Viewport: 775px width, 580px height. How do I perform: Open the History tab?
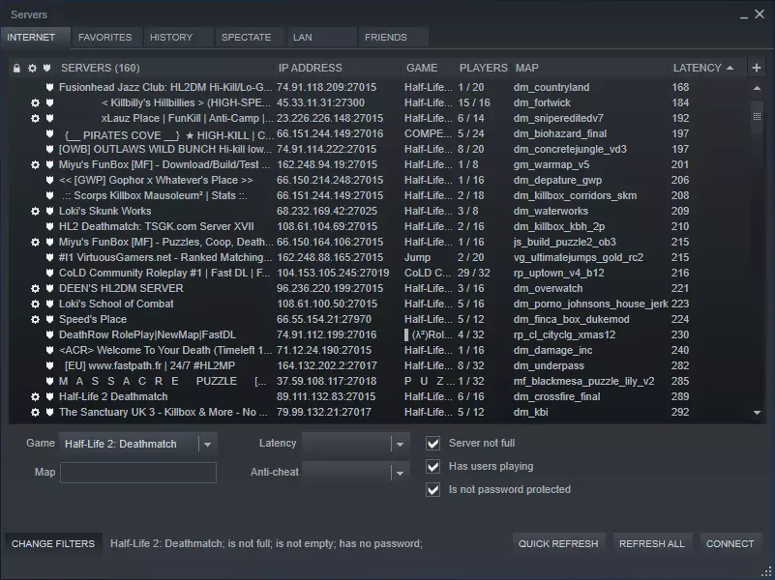pyautogui.click(x=171, y=38)
